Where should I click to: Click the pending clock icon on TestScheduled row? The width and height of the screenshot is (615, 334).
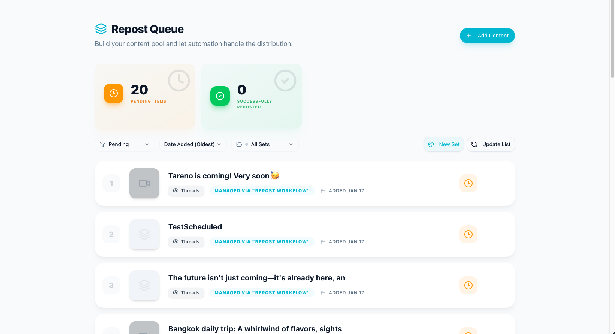coord(468,234)
